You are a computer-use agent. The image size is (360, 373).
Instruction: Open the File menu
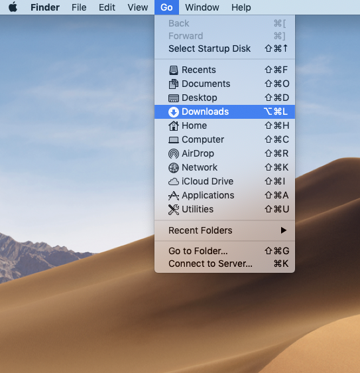[79, 7]
